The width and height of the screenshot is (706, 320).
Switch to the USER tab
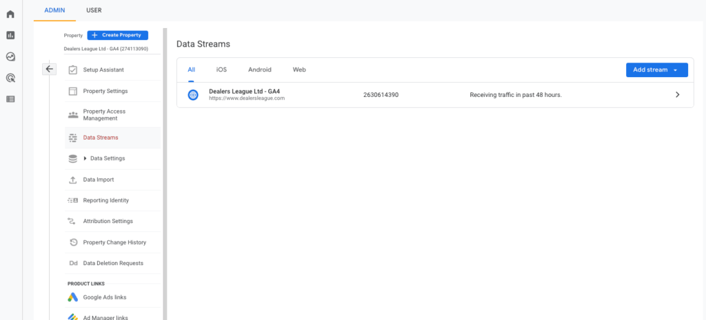pos(94,10)
